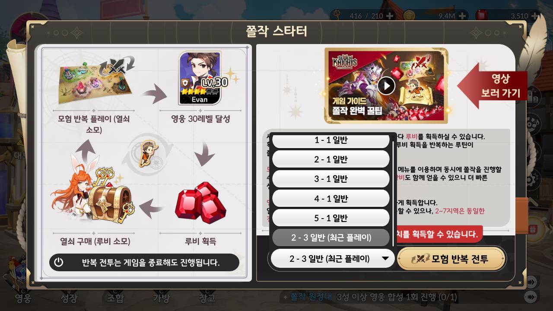553x311 pixels.
Task: Add gold via plus next to 9.4M
Action: 462,16
